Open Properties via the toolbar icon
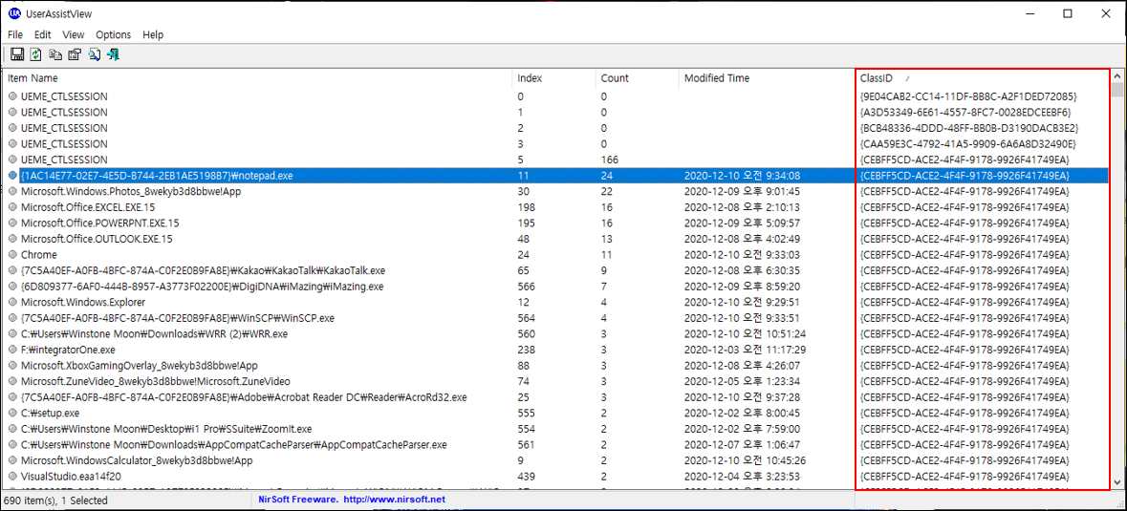The height and width of the screenshot is (511, 1127). click(75, 54)
